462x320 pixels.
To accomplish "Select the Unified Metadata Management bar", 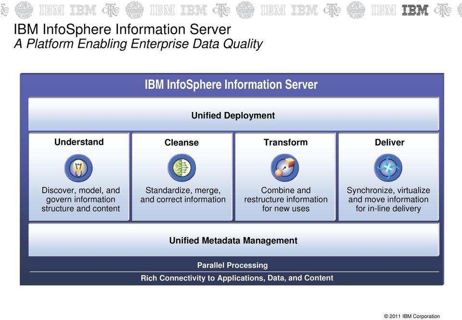I will coord(233,240).
